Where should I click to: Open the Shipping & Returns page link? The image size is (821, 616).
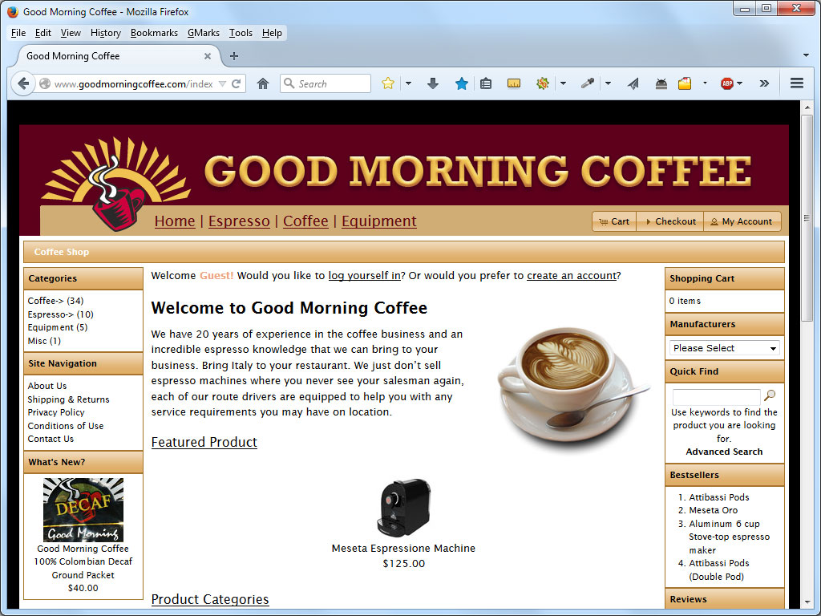point(69,399)
